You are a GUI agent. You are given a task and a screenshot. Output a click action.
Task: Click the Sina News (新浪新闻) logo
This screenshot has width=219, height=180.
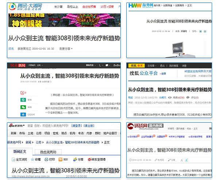[18, 126]
